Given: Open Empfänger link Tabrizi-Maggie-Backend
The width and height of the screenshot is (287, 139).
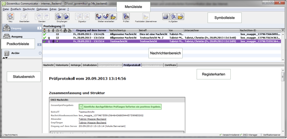Looking at the screenshot, I should (92, 123).
